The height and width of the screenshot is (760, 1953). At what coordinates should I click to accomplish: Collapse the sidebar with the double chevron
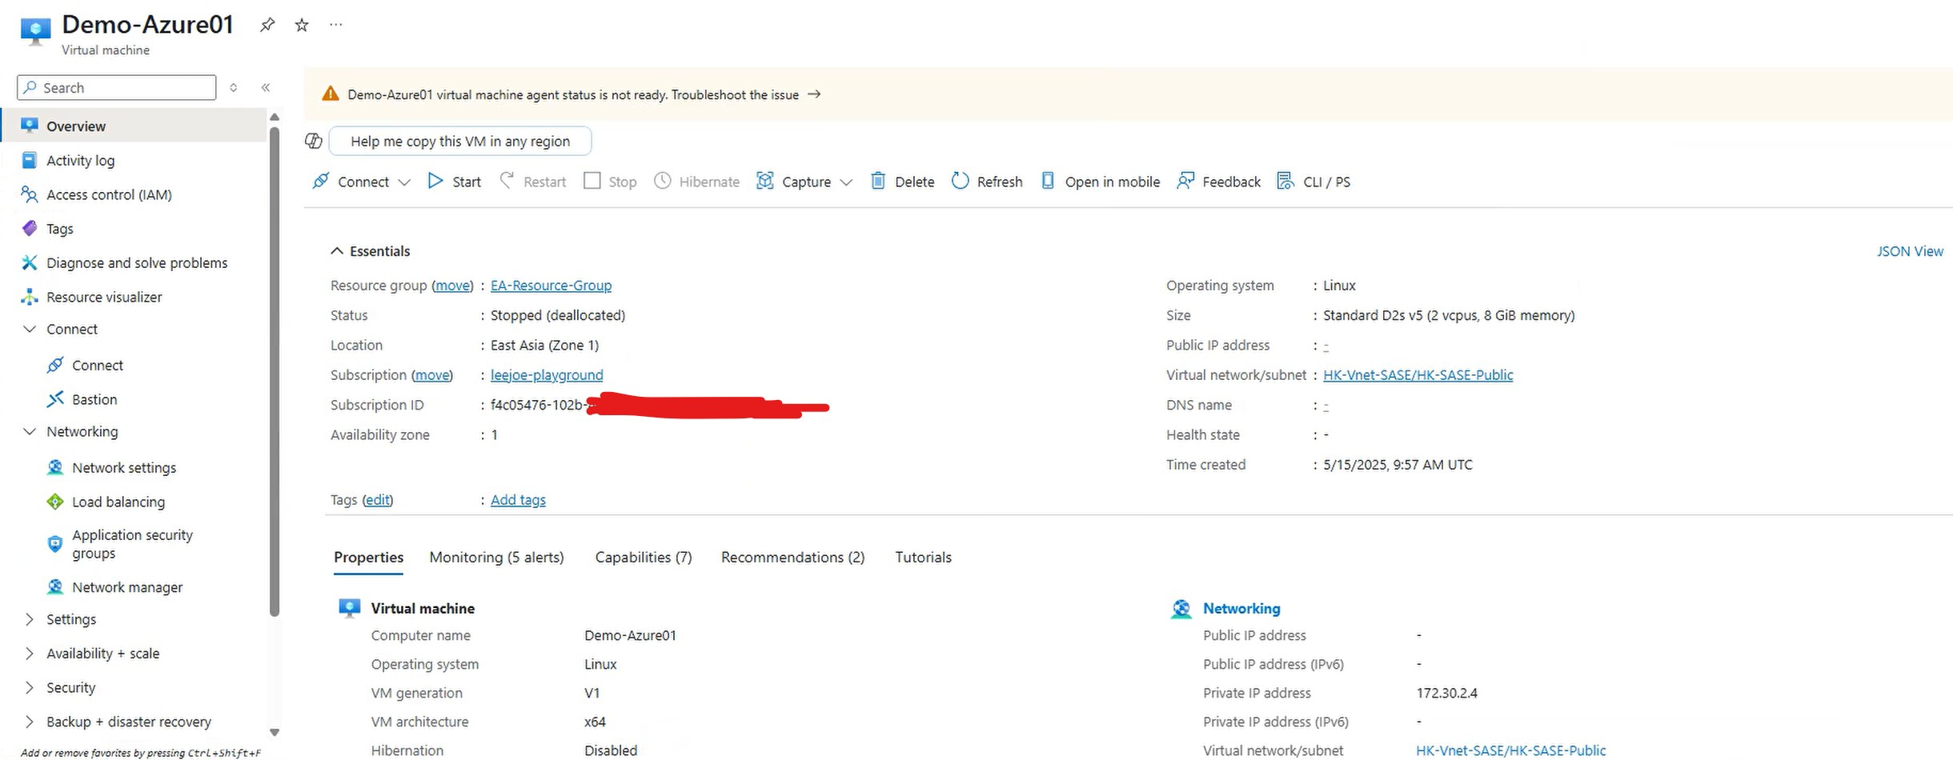click(266, 87)
